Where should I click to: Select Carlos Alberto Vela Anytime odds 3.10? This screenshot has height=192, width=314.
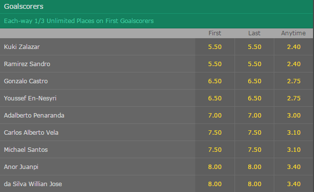click(293, 133)
